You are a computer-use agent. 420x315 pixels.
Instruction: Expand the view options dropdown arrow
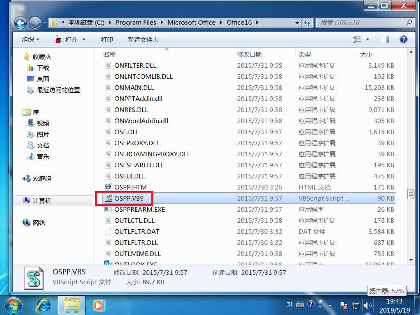coord(367,39)
